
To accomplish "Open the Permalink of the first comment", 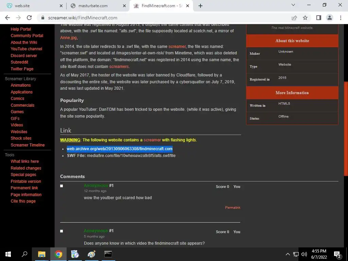I will pos(232,208).
